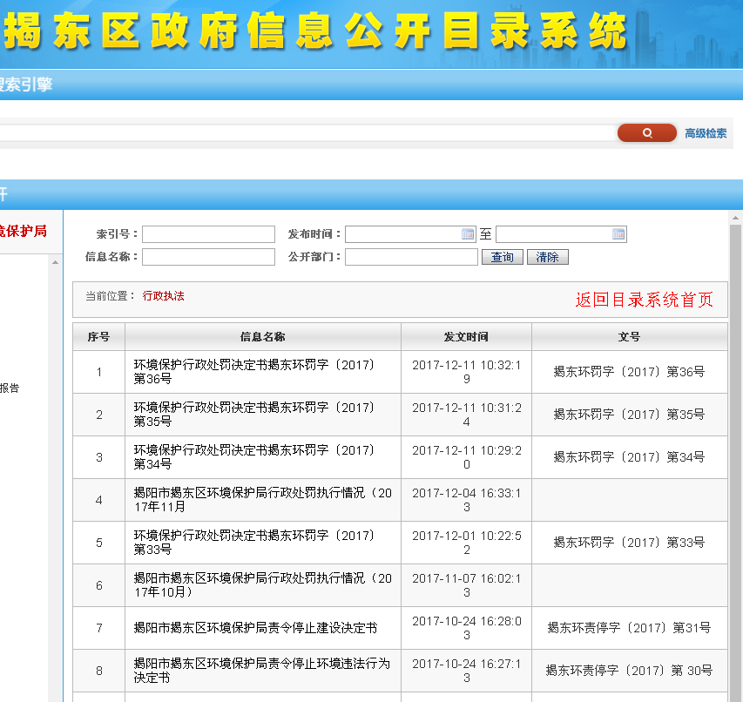Select 文号 cell 揭东环罚字（2017）第33号
Screen dimensions: 743x702
point(629,543)
